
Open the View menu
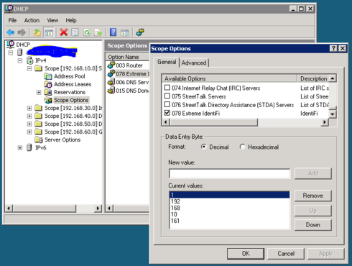[52, 20]
